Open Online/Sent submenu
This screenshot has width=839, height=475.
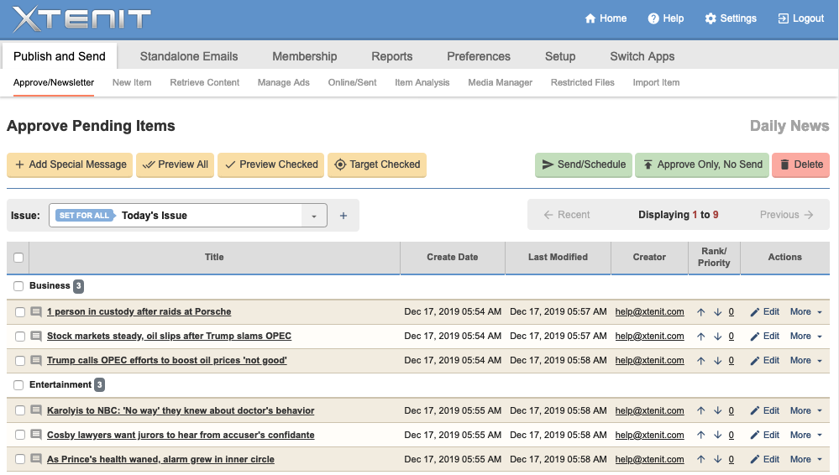click(352, 82)
